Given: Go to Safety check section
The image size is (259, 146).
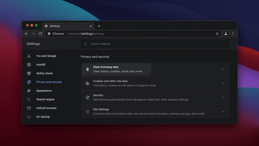Looking at the screenshot, I should click(45, 73).
